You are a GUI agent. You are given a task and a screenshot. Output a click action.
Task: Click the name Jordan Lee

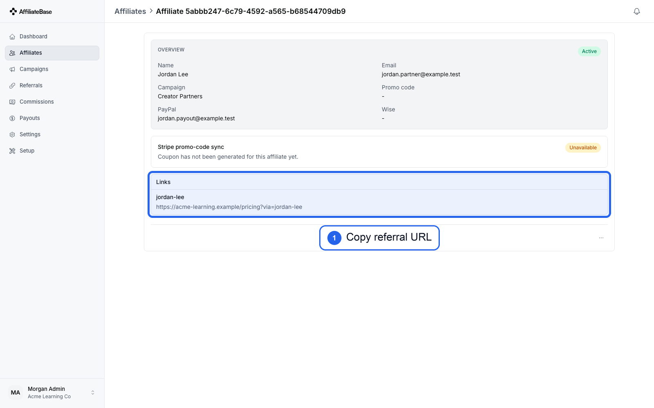(x=173, y=74)
